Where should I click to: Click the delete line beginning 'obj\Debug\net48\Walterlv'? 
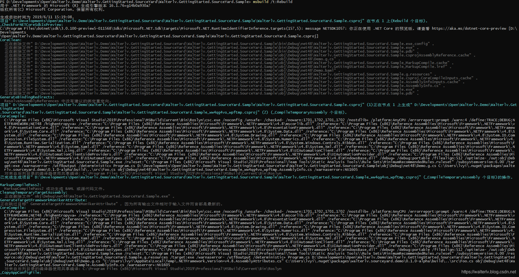coord(89,196)
